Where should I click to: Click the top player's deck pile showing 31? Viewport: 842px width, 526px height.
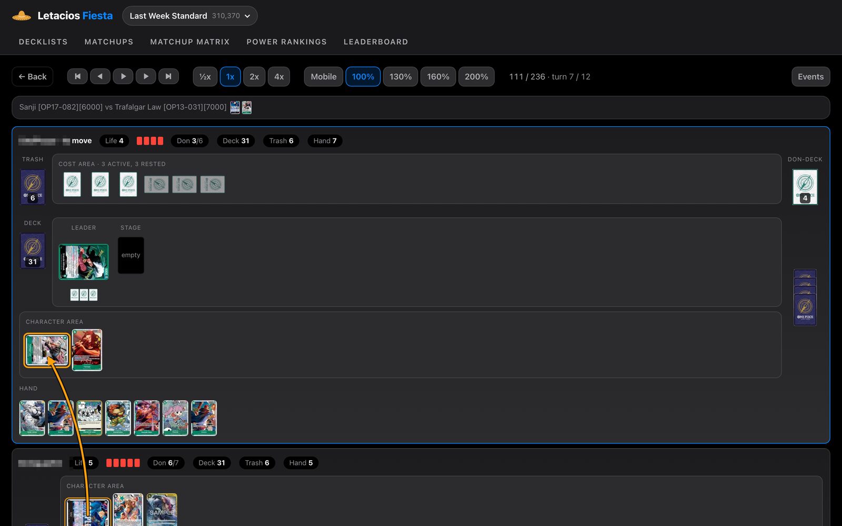[x=33, y=251]
